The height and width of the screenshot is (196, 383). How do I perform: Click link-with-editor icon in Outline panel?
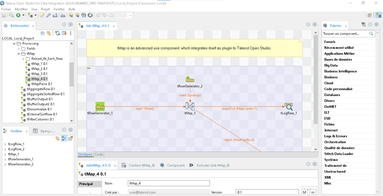coord(58,138)
